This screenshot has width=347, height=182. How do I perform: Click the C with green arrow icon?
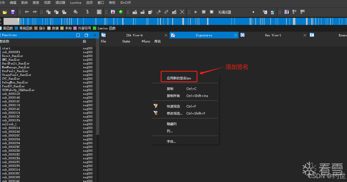pos(273,12)
